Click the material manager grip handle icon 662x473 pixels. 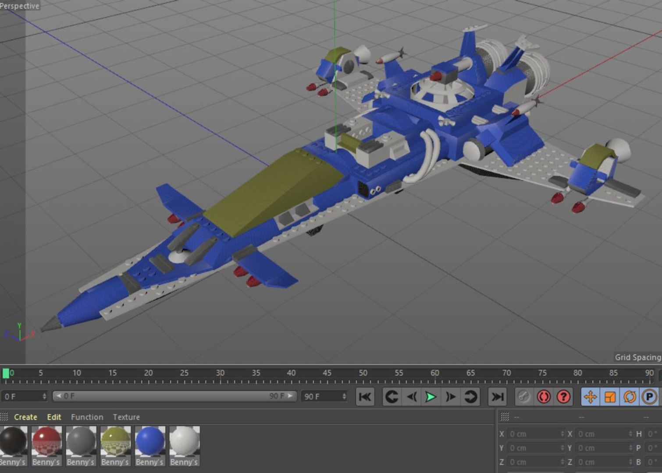4,417
